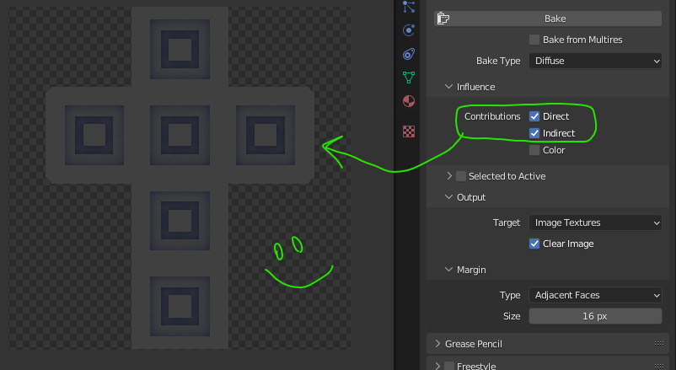Click the Target label
Viewport: 676px width, 370px height.
[x=506, y=223]
